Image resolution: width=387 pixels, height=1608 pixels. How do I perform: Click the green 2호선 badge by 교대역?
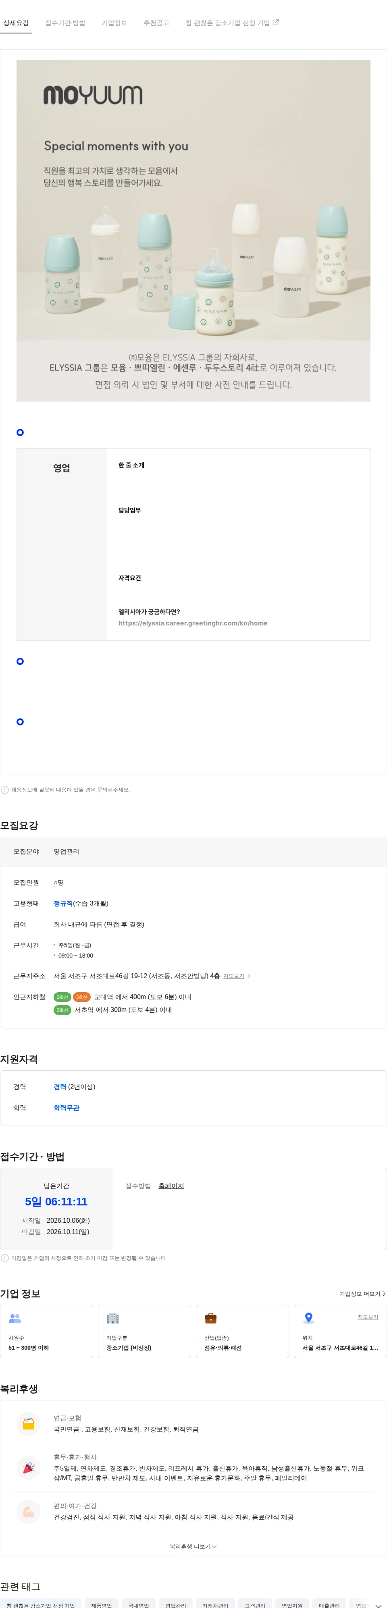click(x=62, y=997)
